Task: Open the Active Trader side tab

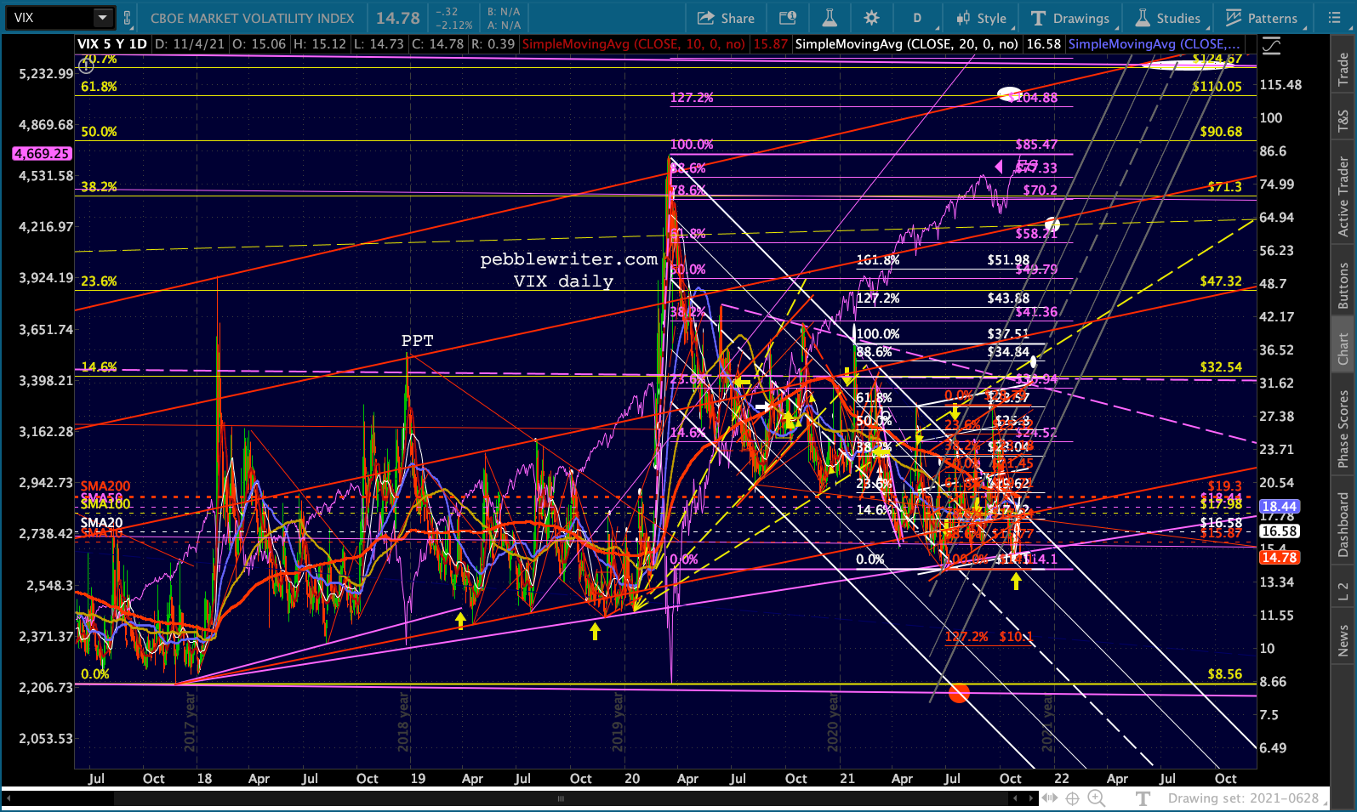Action: 1343,196
